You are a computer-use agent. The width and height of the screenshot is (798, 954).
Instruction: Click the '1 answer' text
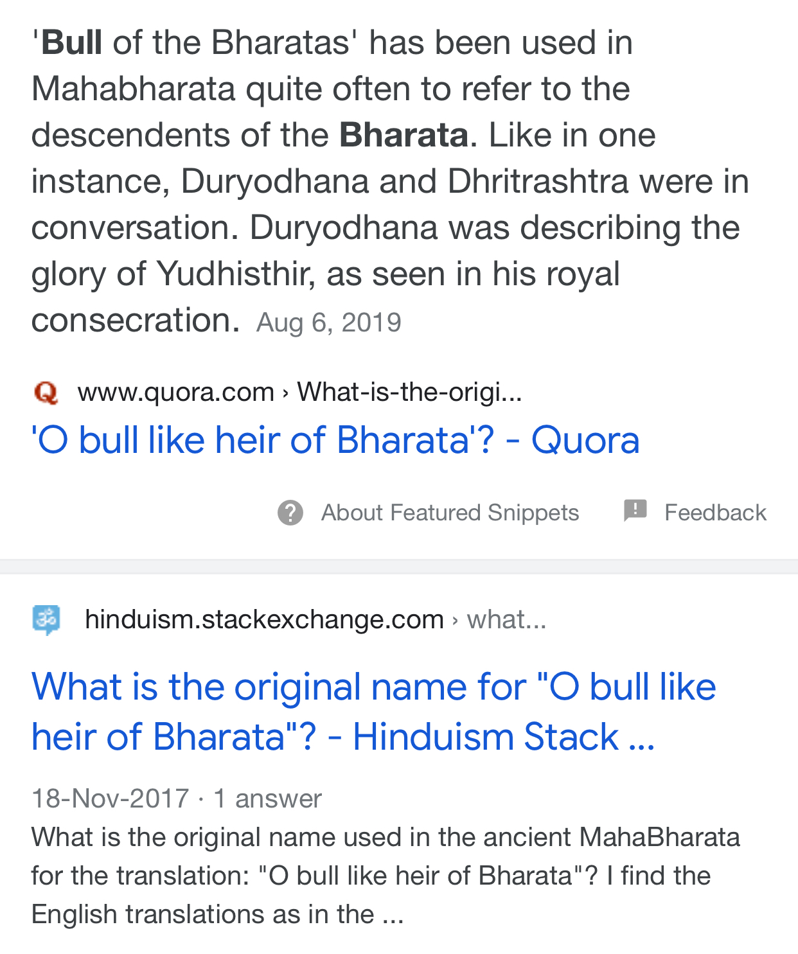point(267,799)
